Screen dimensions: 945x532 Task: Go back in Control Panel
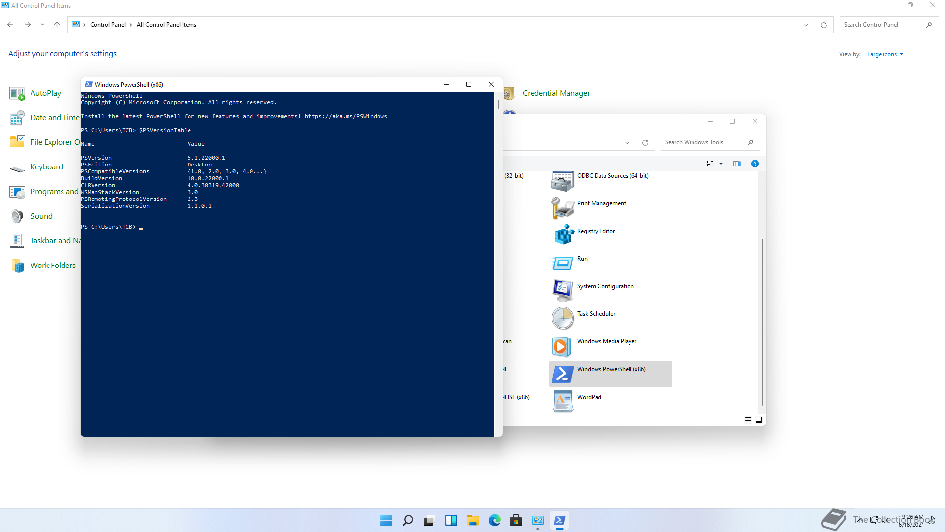[10, 25]
